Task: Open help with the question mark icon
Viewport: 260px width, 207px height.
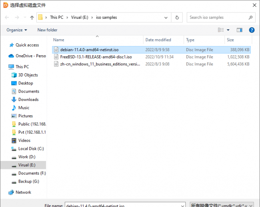Action: [x=252, y=30]
